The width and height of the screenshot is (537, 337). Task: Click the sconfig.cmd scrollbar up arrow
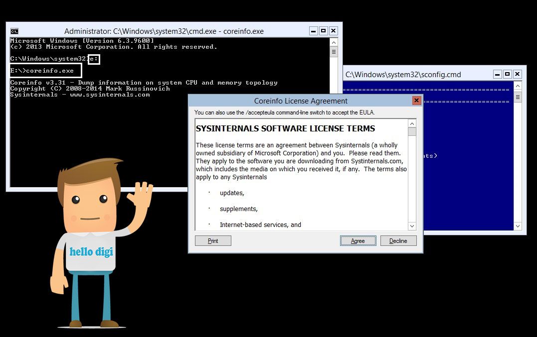pos(518,86)
